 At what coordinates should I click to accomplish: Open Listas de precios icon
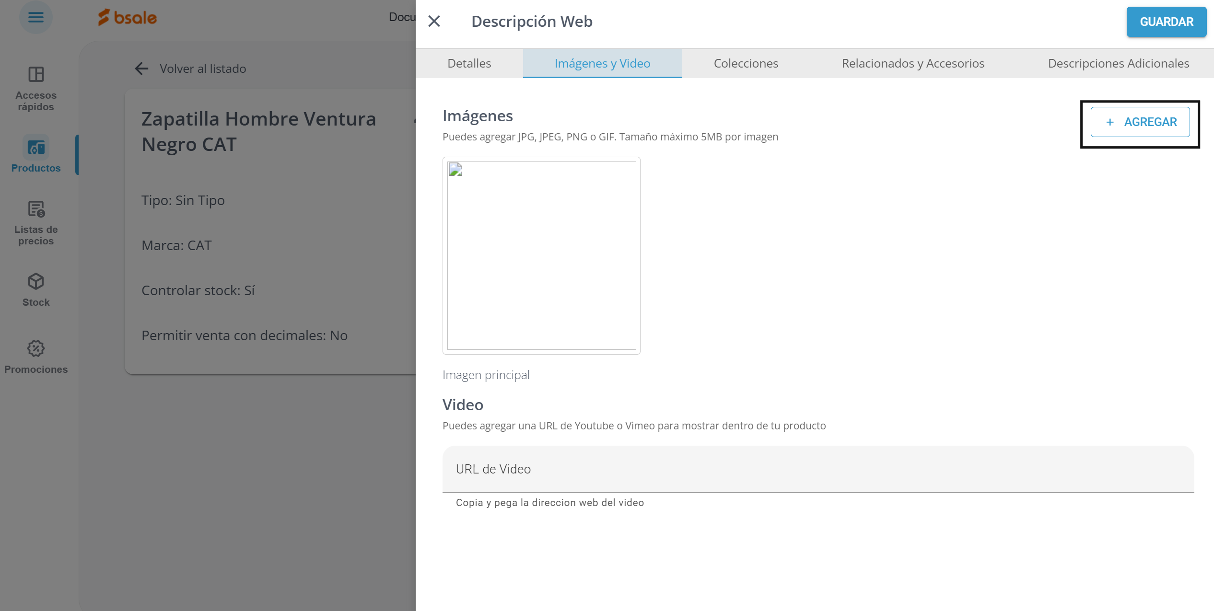(x=36, y=209)
